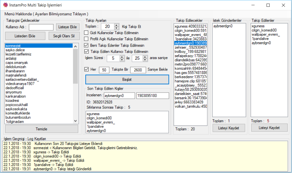This screenshot has width=292, height=173.
Task: Click the İncelenen ID field 1903895180
Action: 153,96
